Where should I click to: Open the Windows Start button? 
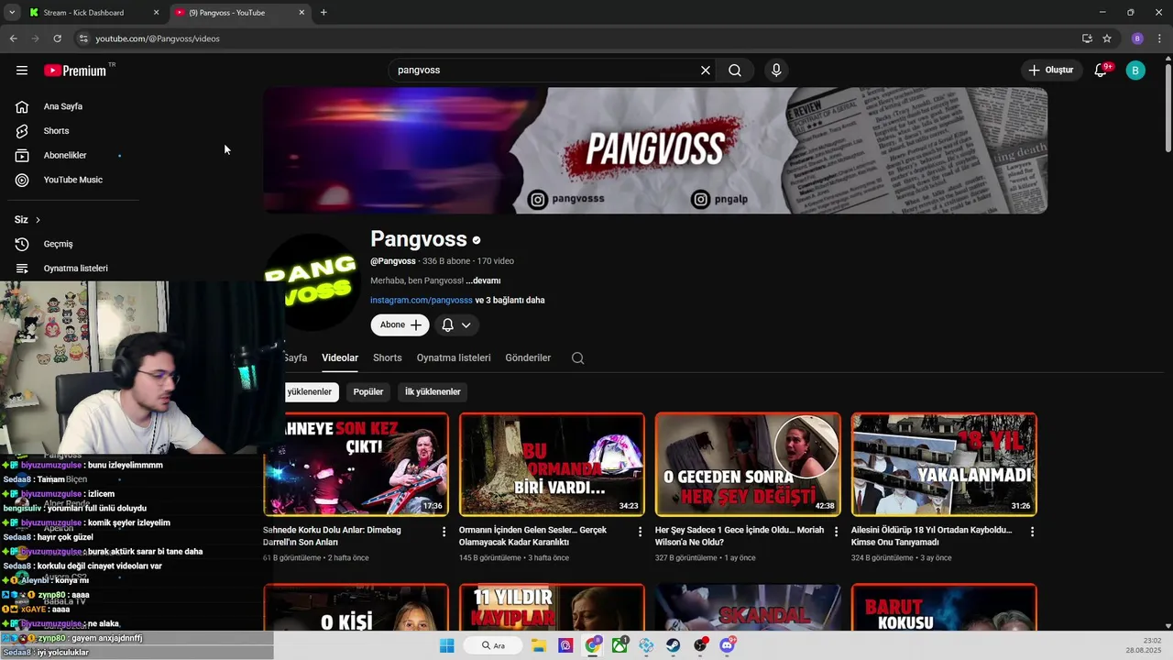(x=446, y=645)
